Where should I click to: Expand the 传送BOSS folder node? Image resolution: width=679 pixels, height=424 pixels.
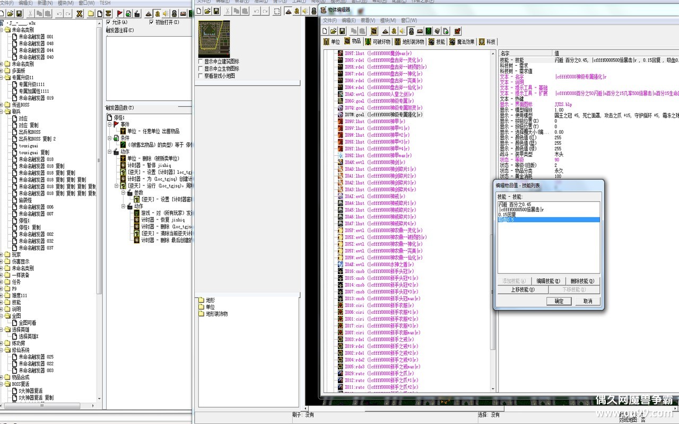coord(2,105)
